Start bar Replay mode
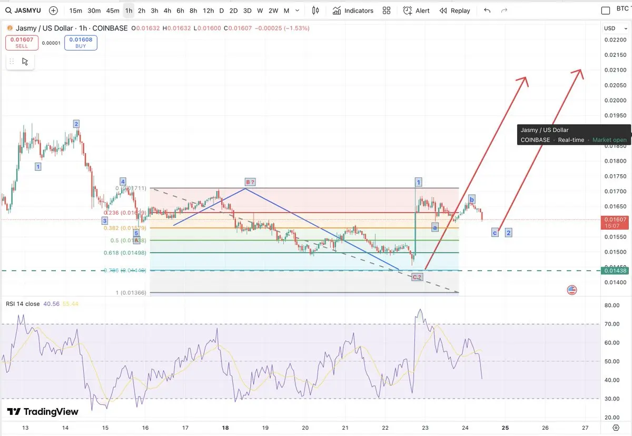This screenshot has height=436, width=632. (455, 11)
